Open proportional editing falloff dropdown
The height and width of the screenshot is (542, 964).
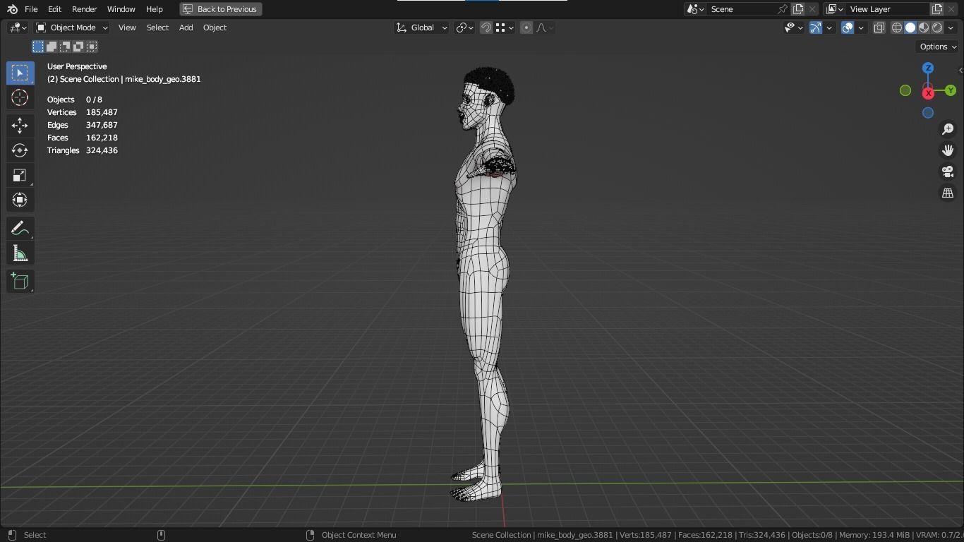coord(545,28)
